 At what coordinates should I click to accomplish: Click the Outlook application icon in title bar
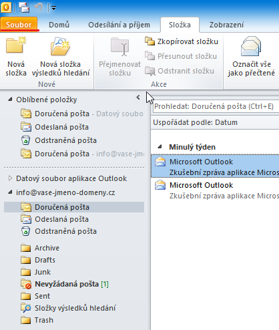coord(6,7)
